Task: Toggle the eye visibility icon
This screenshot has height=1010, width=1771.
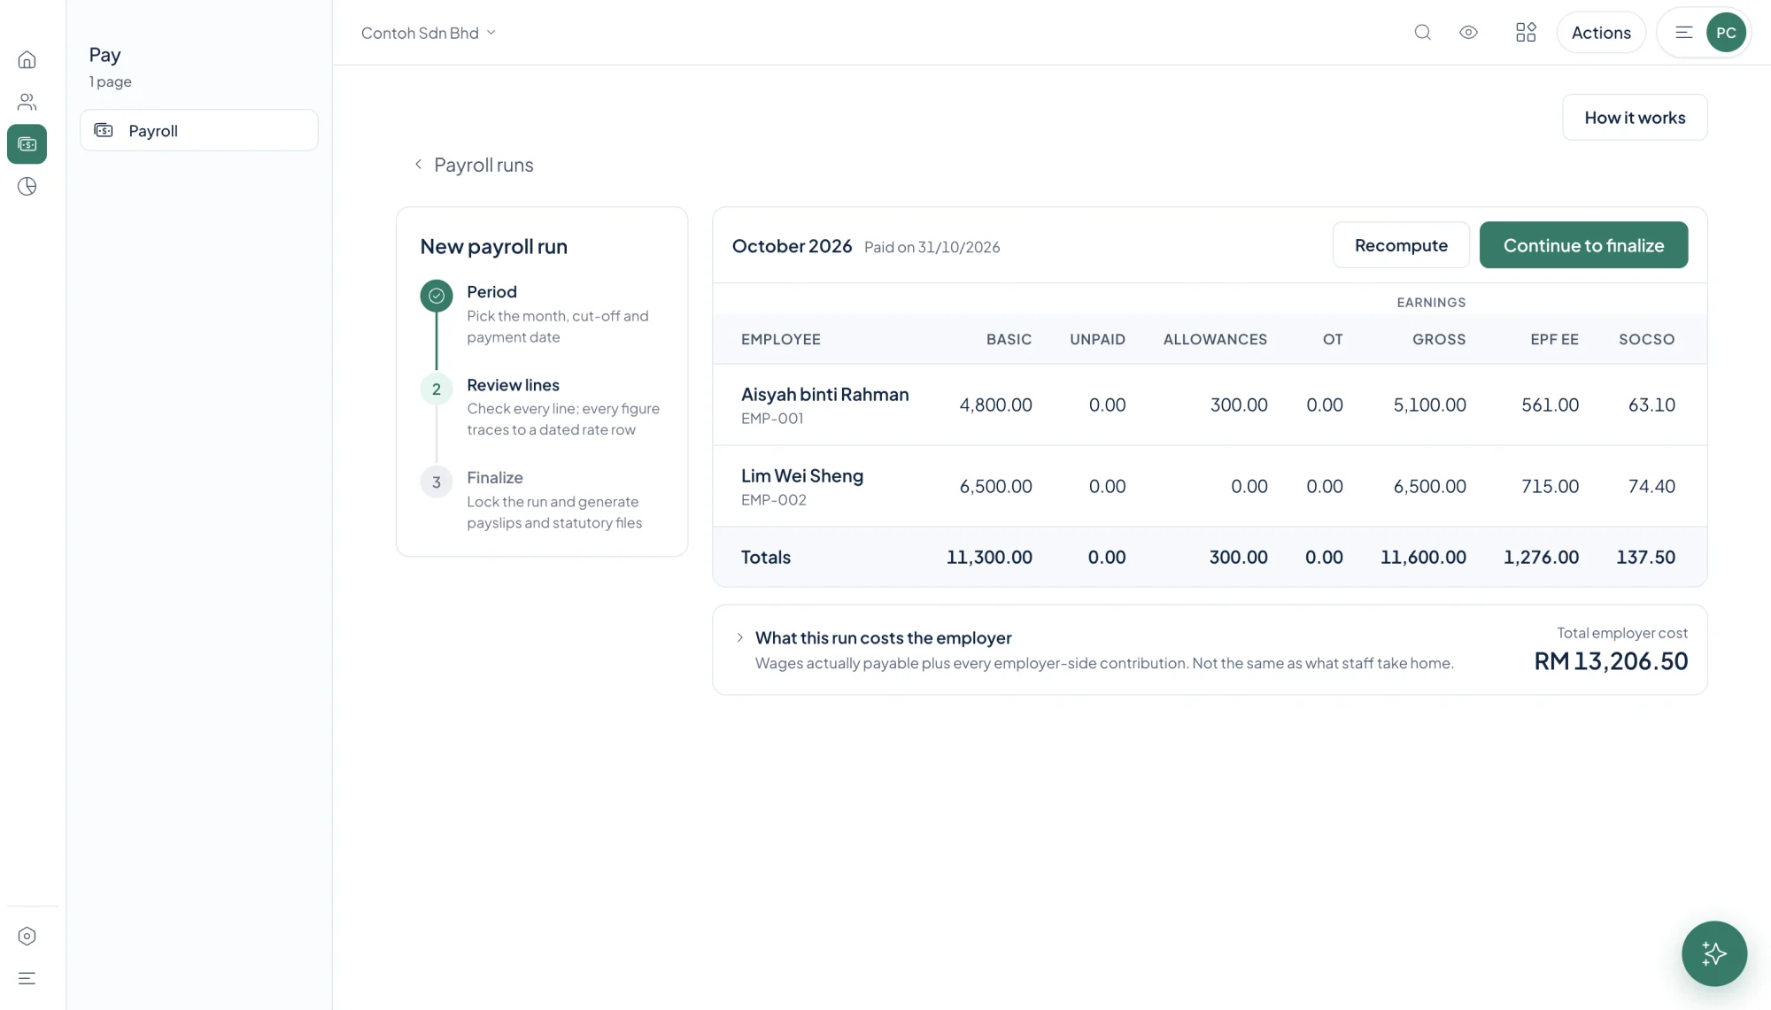Action: tap(1468, 33)
